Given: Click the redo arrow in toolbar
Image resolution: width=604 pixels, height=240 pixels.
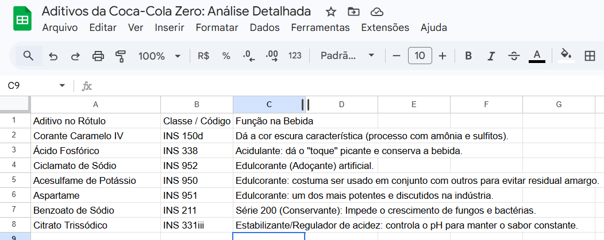Looking at the screenshot, I should point(75,56).
